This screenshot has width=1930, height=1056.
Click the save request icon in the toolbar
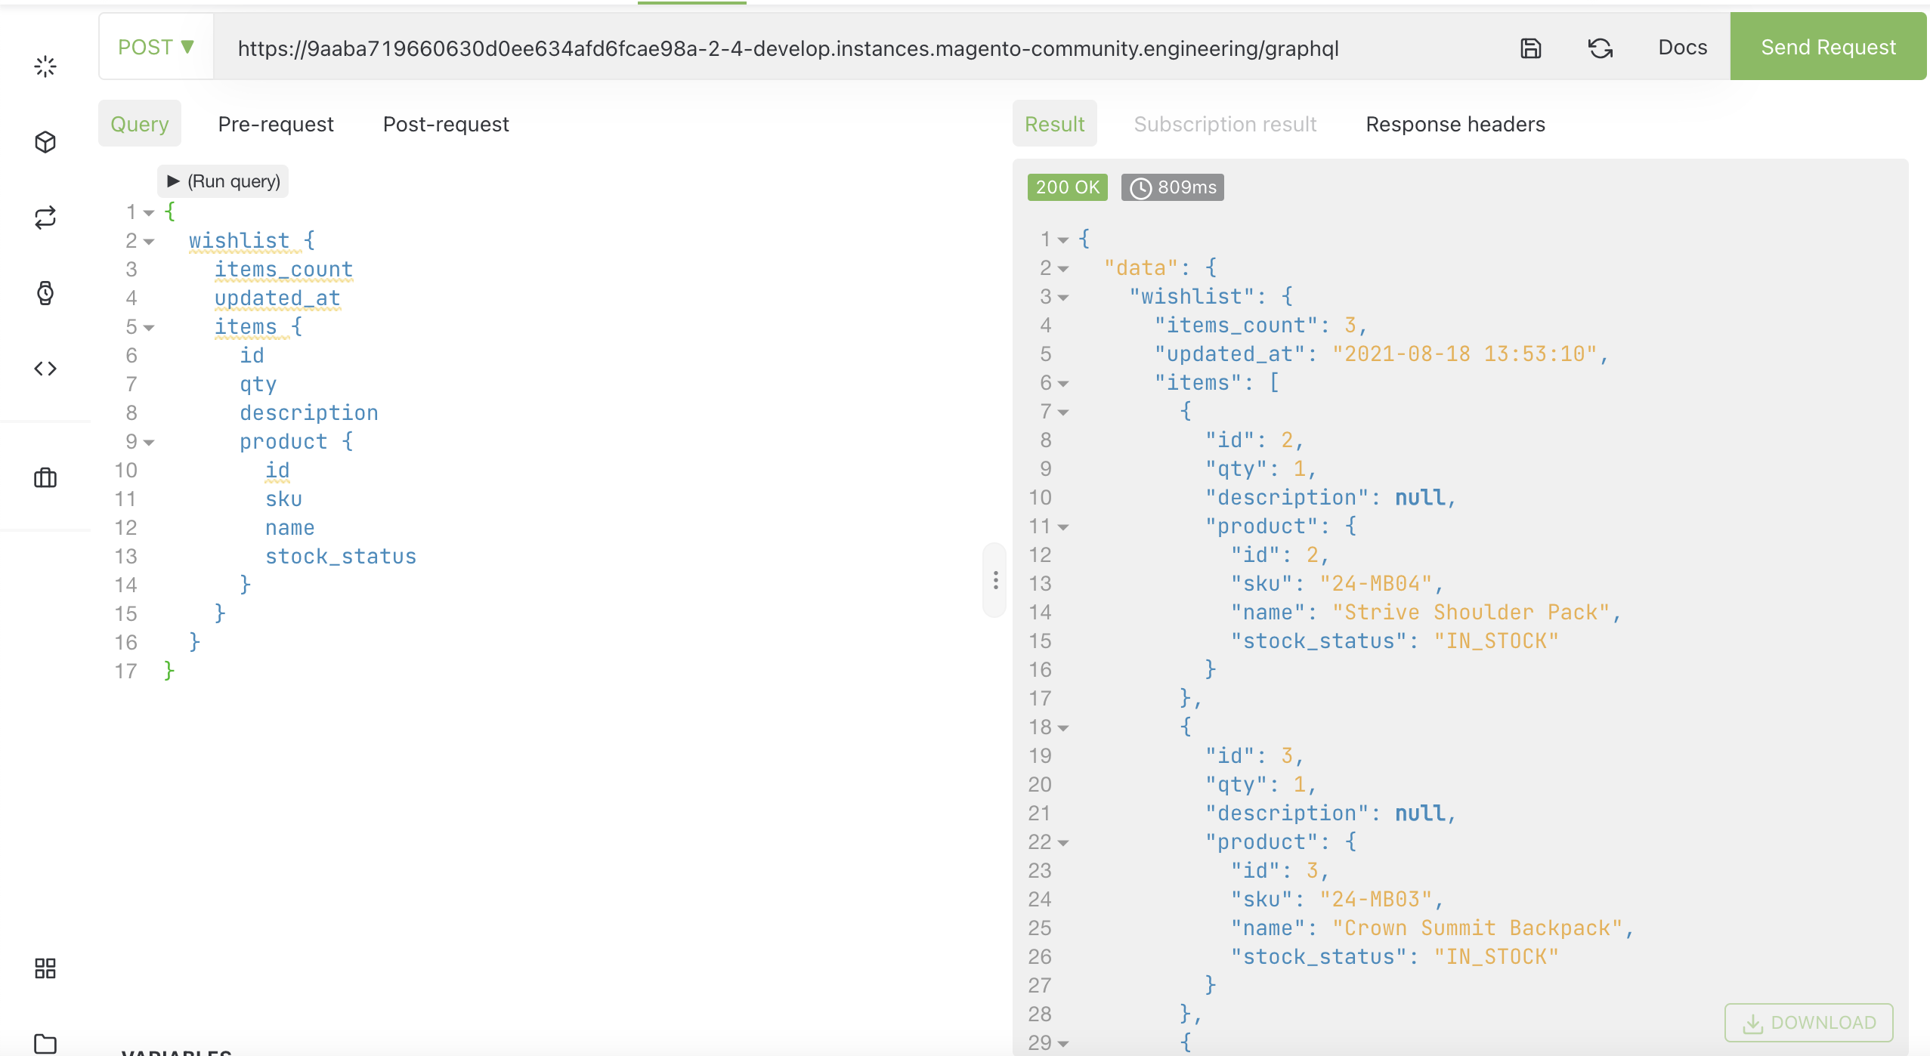(x=1529, y=48)
